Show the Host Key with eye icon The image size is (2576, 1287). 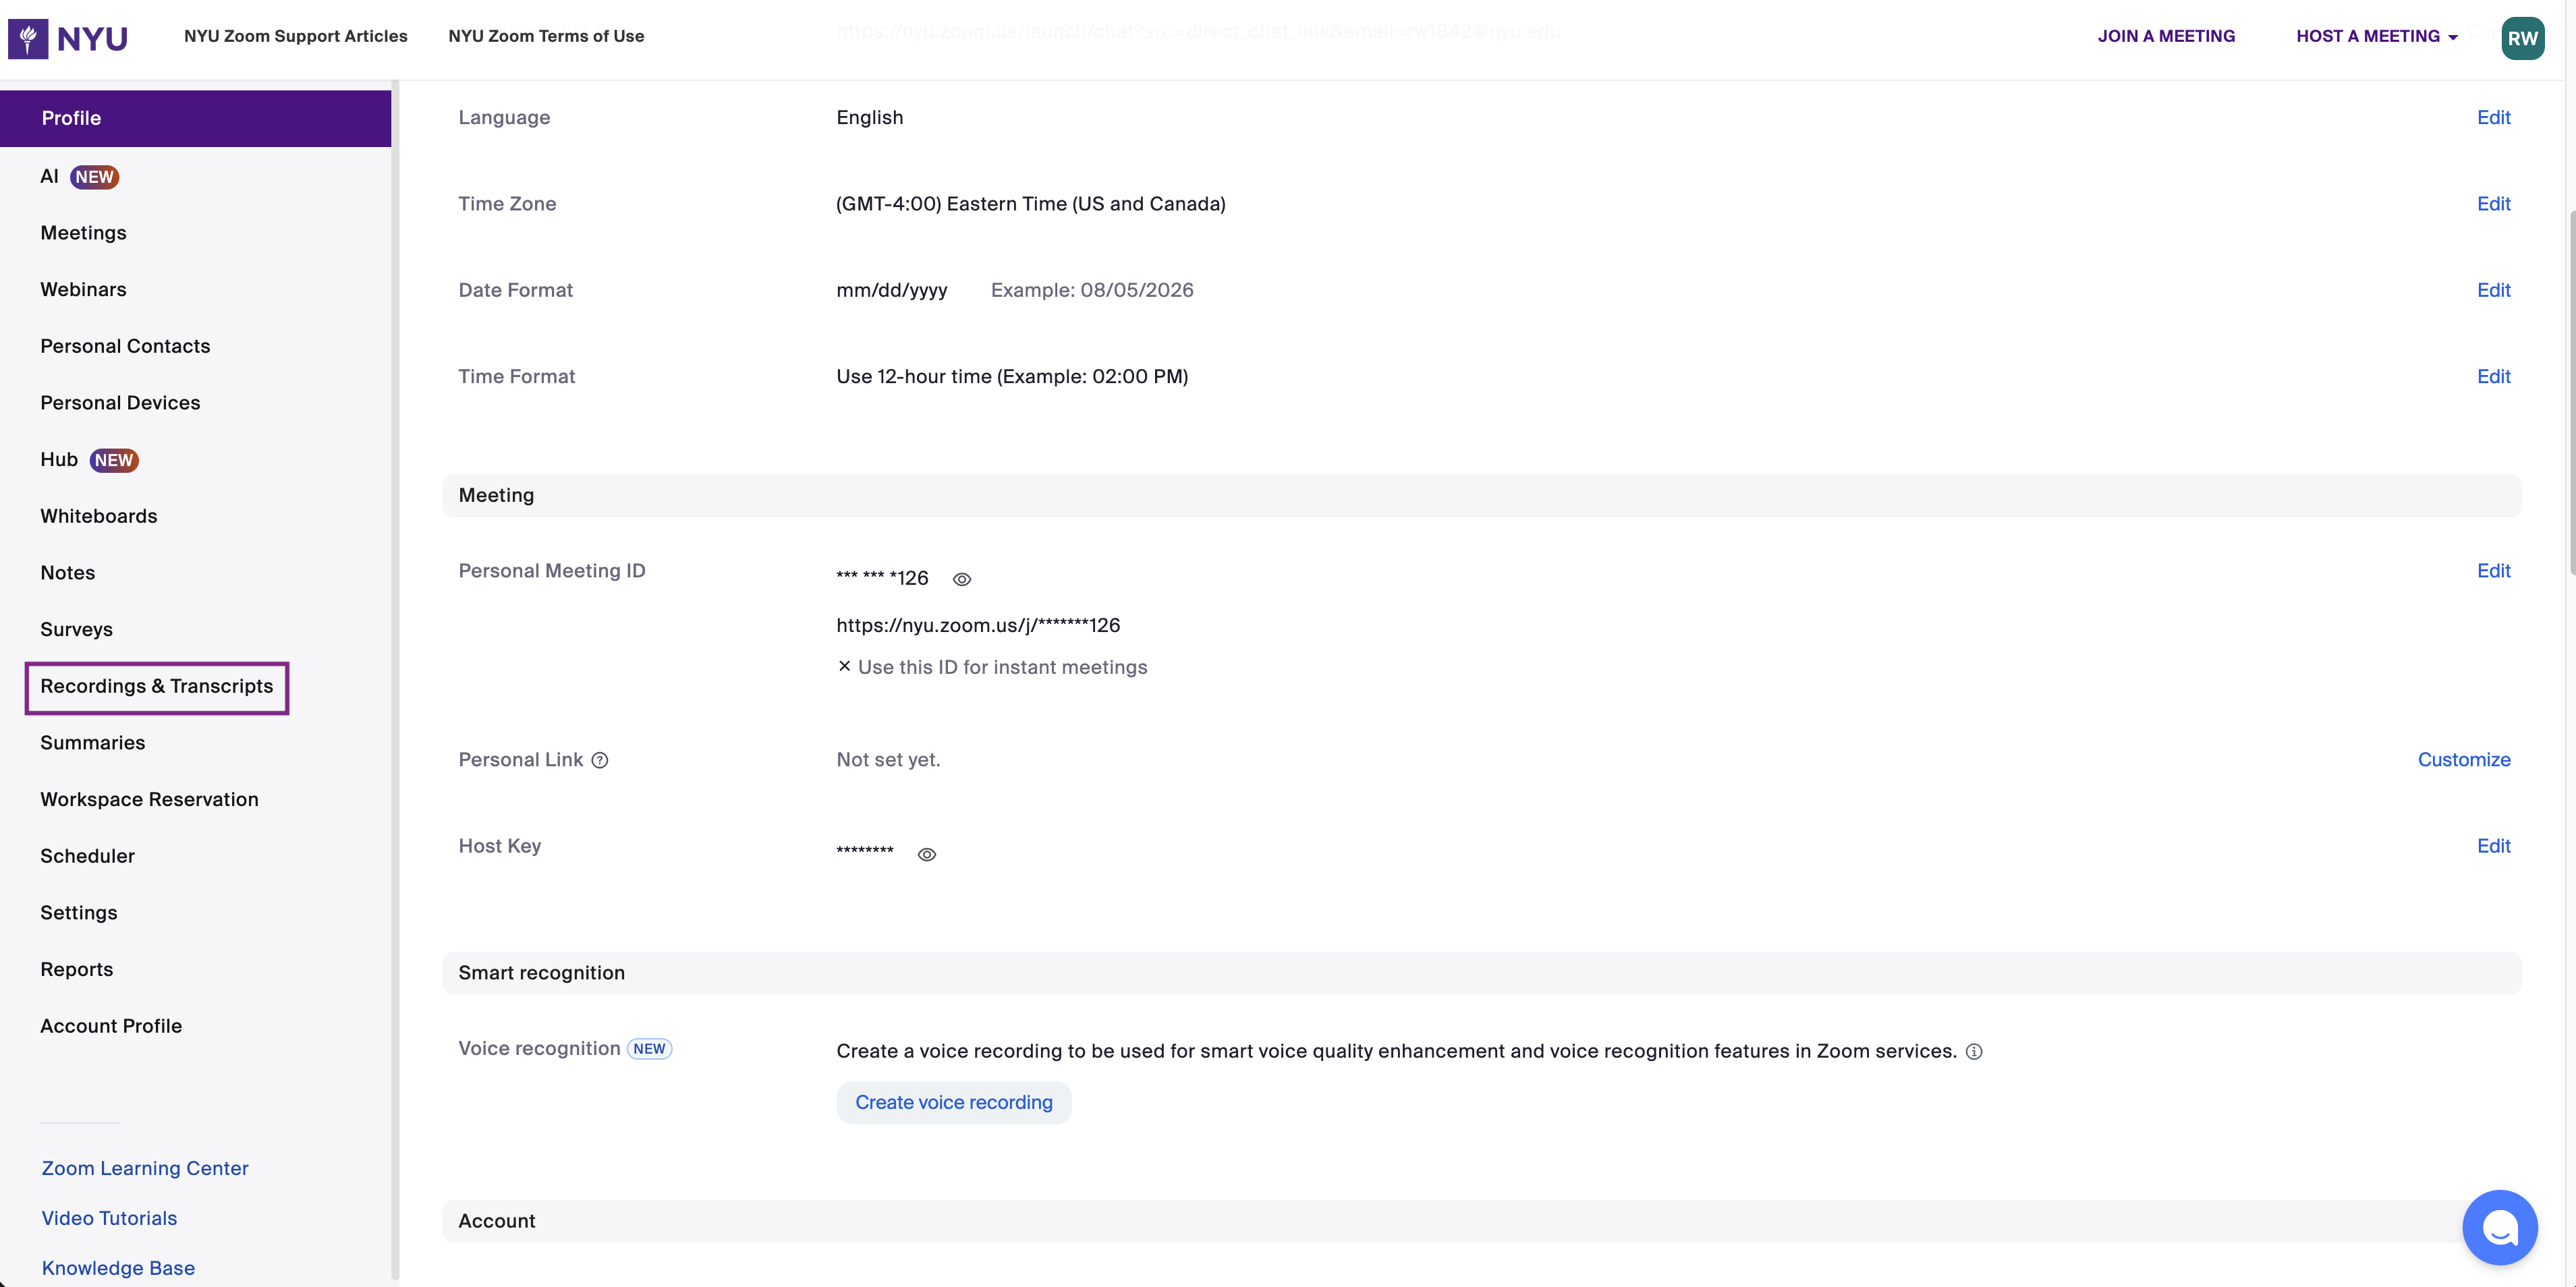[927, 854]
